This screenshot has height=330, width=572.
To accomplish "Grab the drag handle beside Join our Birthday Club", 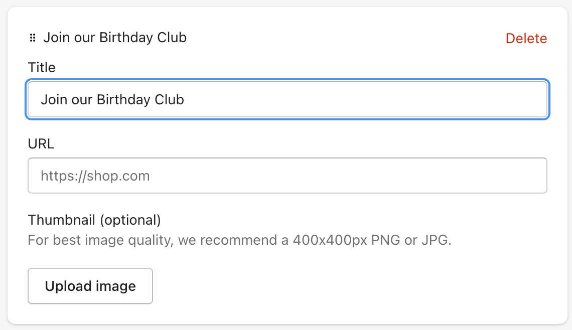I will pos(33,38).
